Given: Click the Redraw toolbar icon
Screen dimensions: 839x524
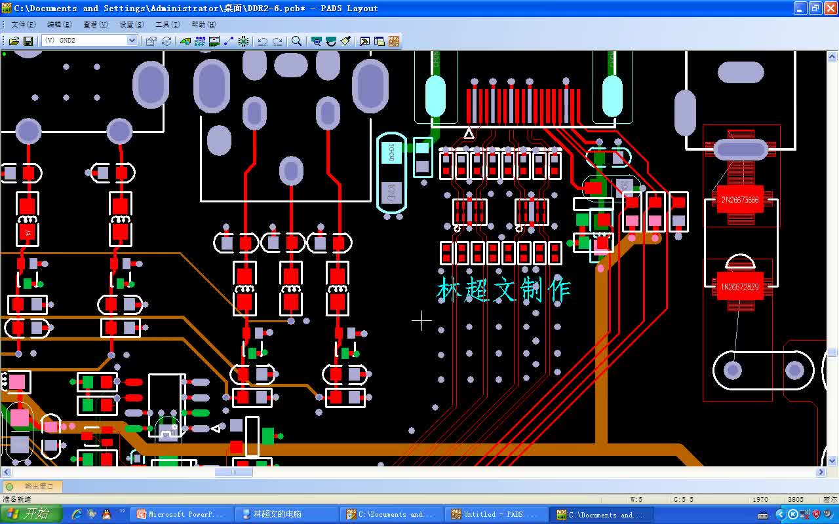Looking at the screenshot, I should pos(331,41).
